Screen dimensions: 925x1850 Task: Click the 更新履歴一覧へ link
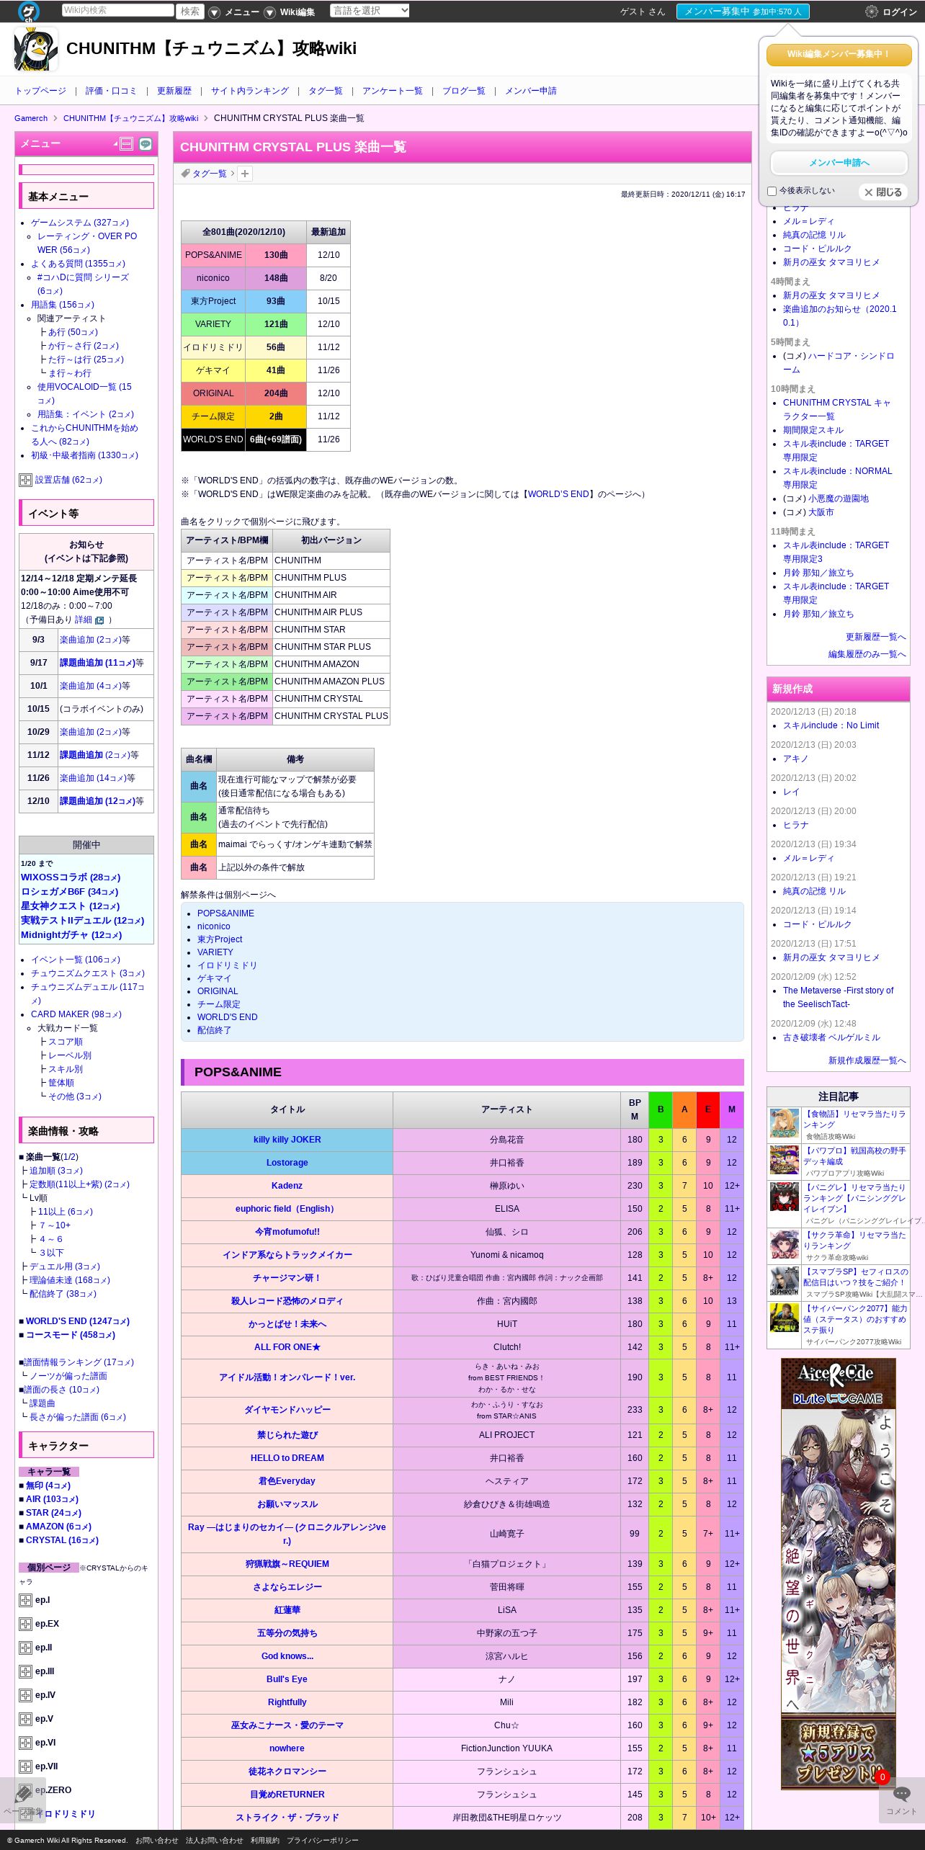876,637
